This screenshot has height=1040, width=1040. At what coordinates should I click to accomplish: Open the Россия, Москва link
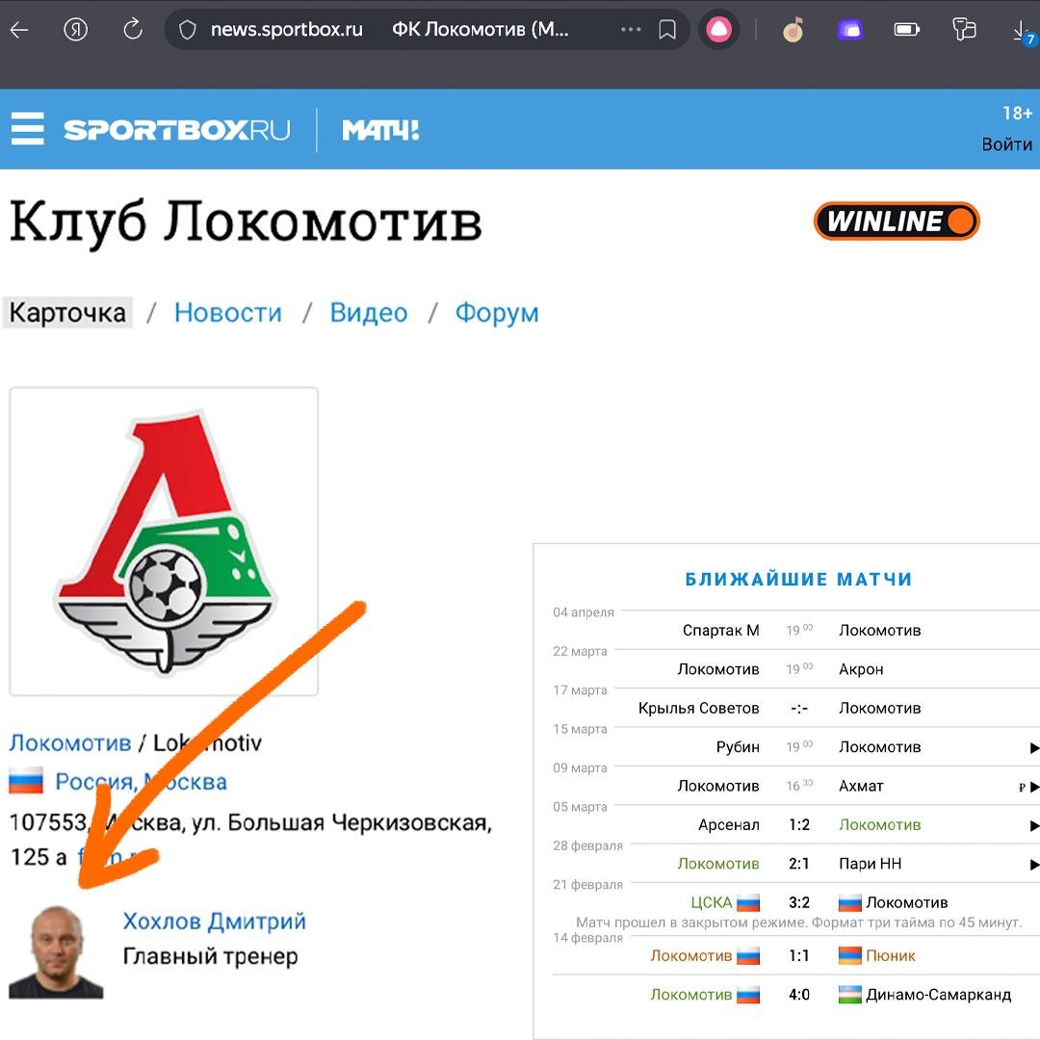142,782
